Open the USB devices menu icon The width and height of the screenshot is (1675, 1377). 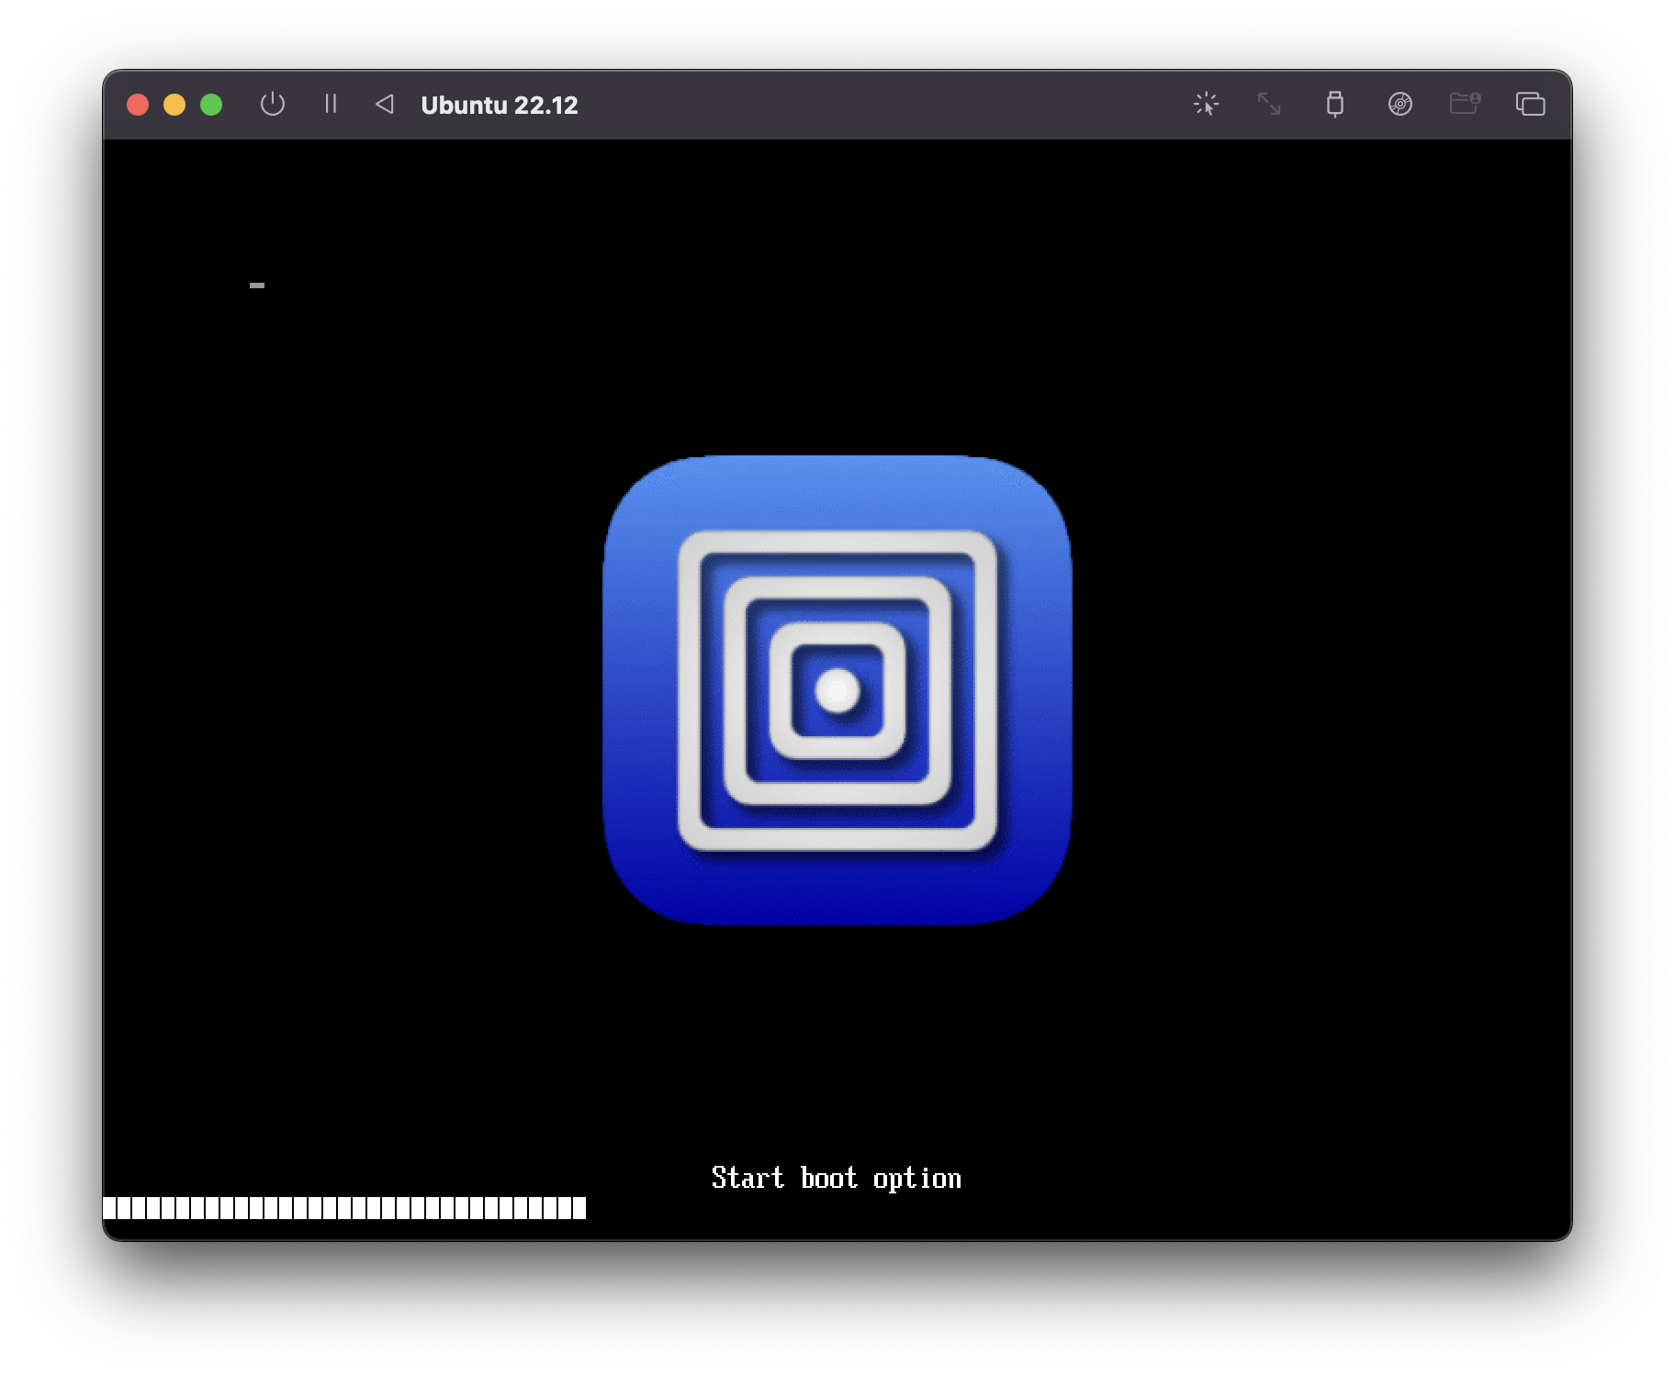(1335, 104)
